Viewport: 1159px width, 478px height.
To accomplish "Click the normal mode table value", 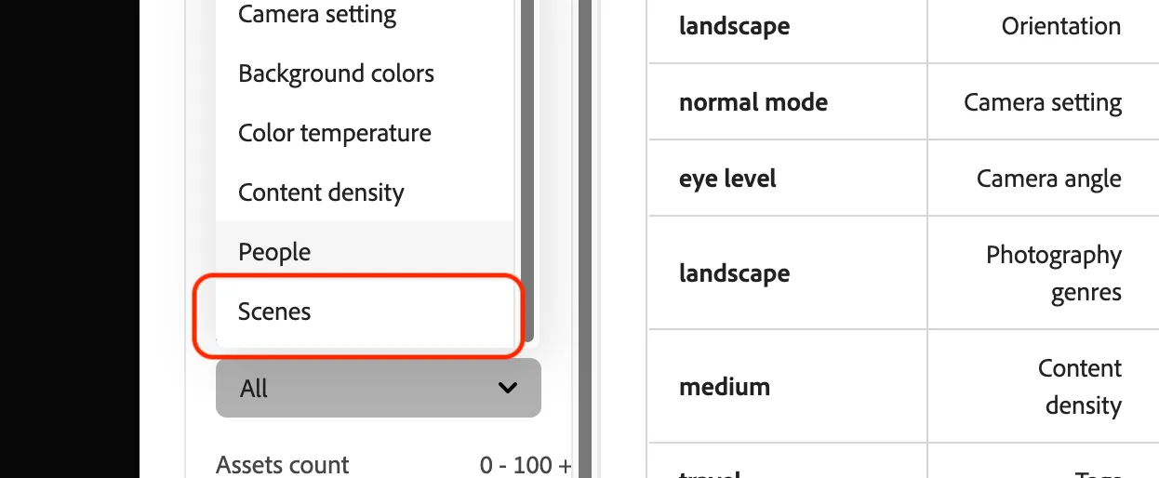I will pos(753,102).
